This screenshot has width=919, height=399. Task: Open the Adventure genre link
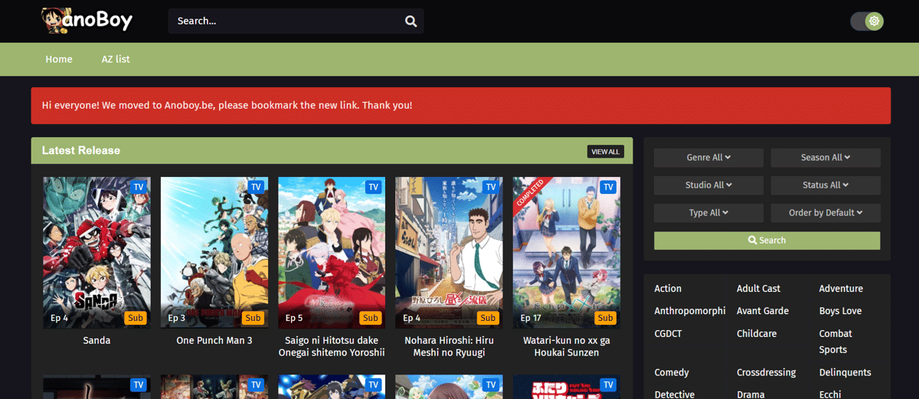[x=840, y=289]
